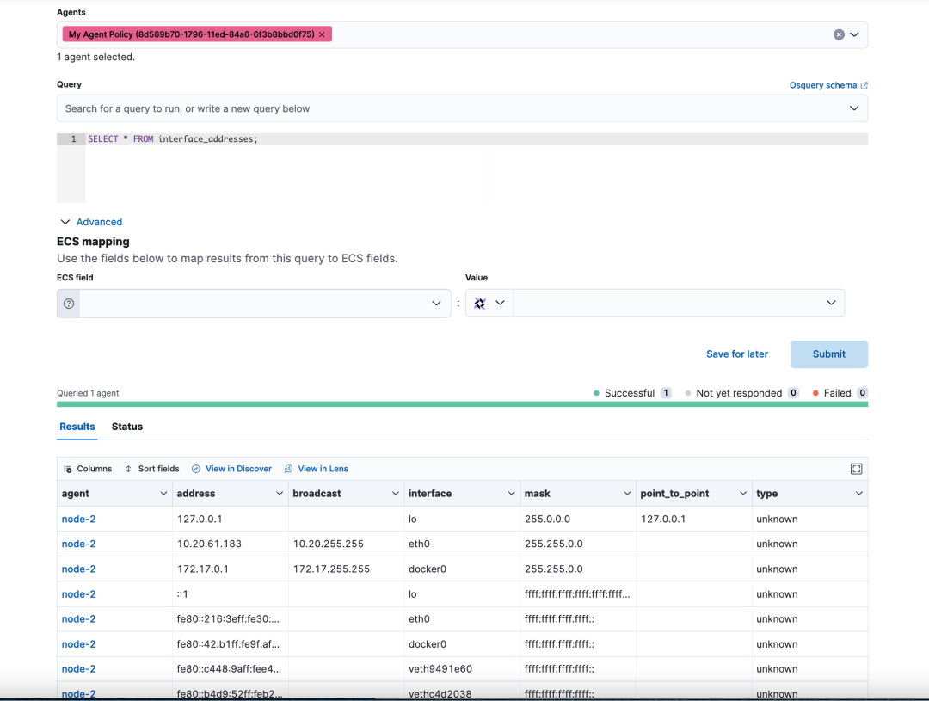Clear all selected agents

839,34
